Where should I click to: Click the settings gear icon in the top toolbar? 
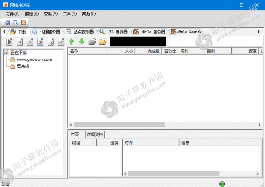coord(7,22)
